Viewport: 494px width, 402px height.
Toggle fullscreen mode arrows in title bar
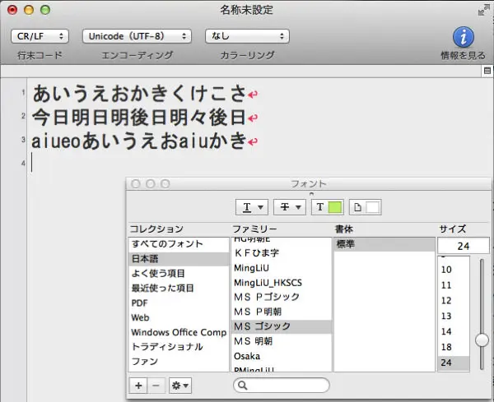[483, 10]
